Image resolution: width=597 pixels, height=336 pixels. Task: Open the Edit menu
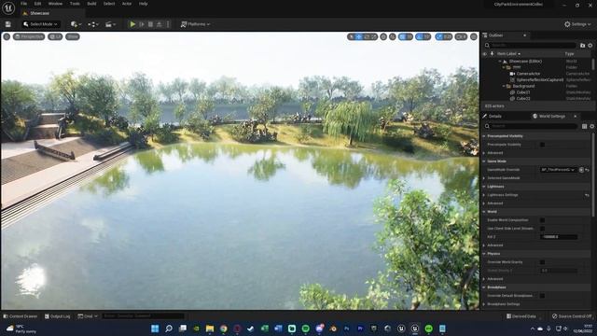click(x=37, y=4)
